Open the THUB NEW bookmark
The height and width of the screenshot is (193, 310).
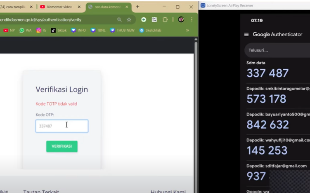(122, 30)
